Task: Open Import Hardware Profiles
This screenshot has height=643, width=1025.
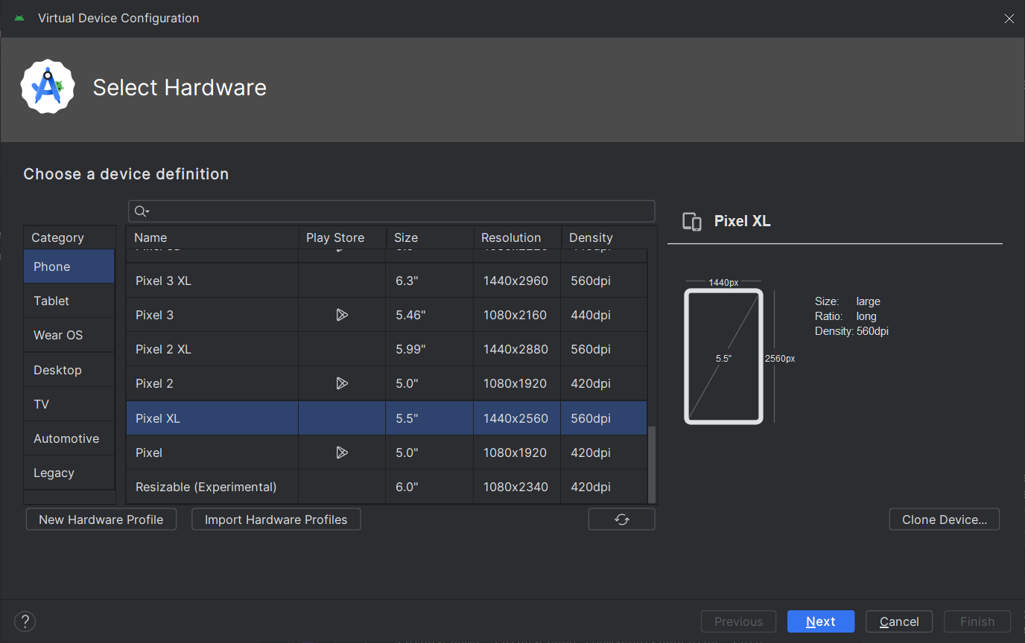Action: click(x=276, y=519)
